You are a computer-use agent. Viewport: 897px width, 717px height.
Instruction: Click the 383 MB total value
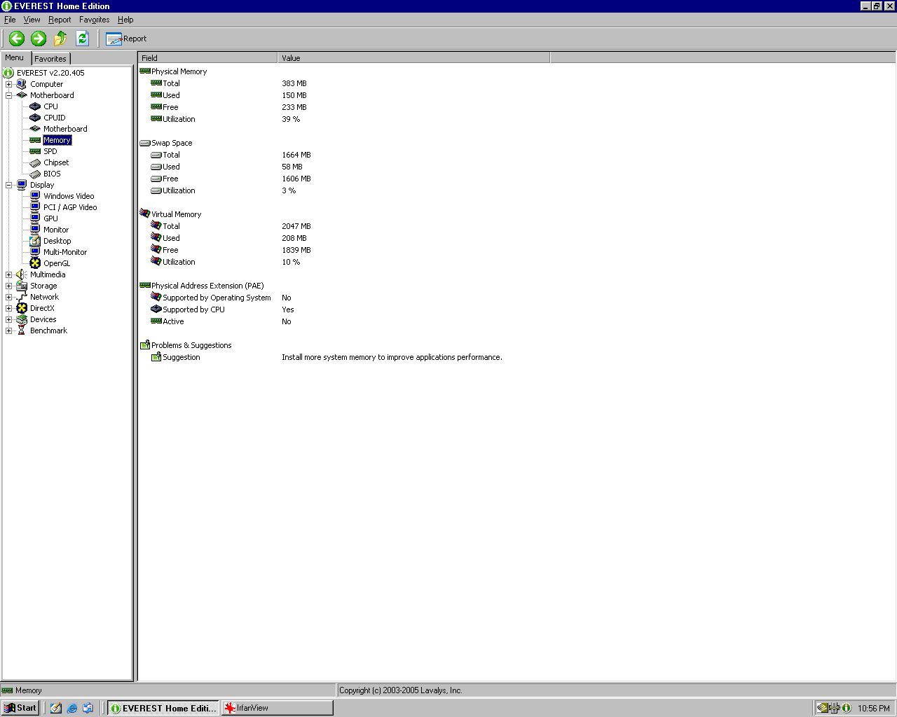coord(294,83)
